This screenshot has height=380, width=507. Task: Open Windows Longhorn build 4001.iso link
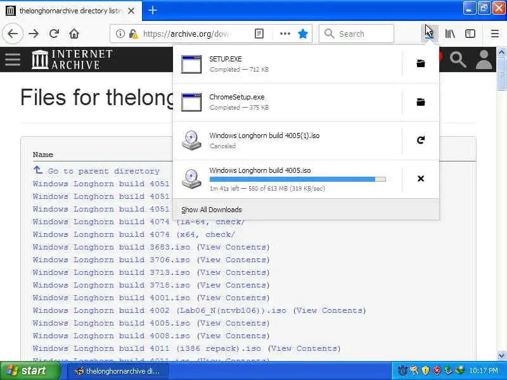[x=112, y=298]
